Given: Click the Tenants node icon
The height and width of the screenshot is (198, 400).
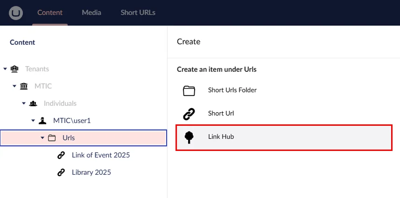Looking at the screenshot, I should [x=14, y=69].
